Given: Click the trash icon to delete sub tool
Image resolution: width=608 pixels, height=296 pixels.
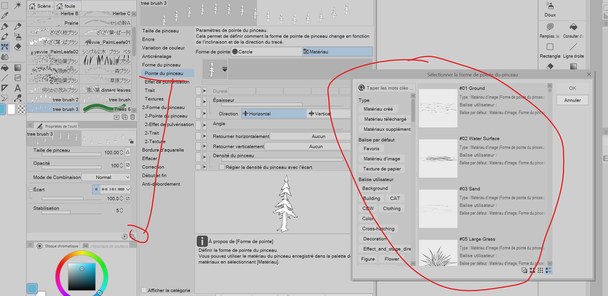Looking at the screenshot, I should click(132, 117).
